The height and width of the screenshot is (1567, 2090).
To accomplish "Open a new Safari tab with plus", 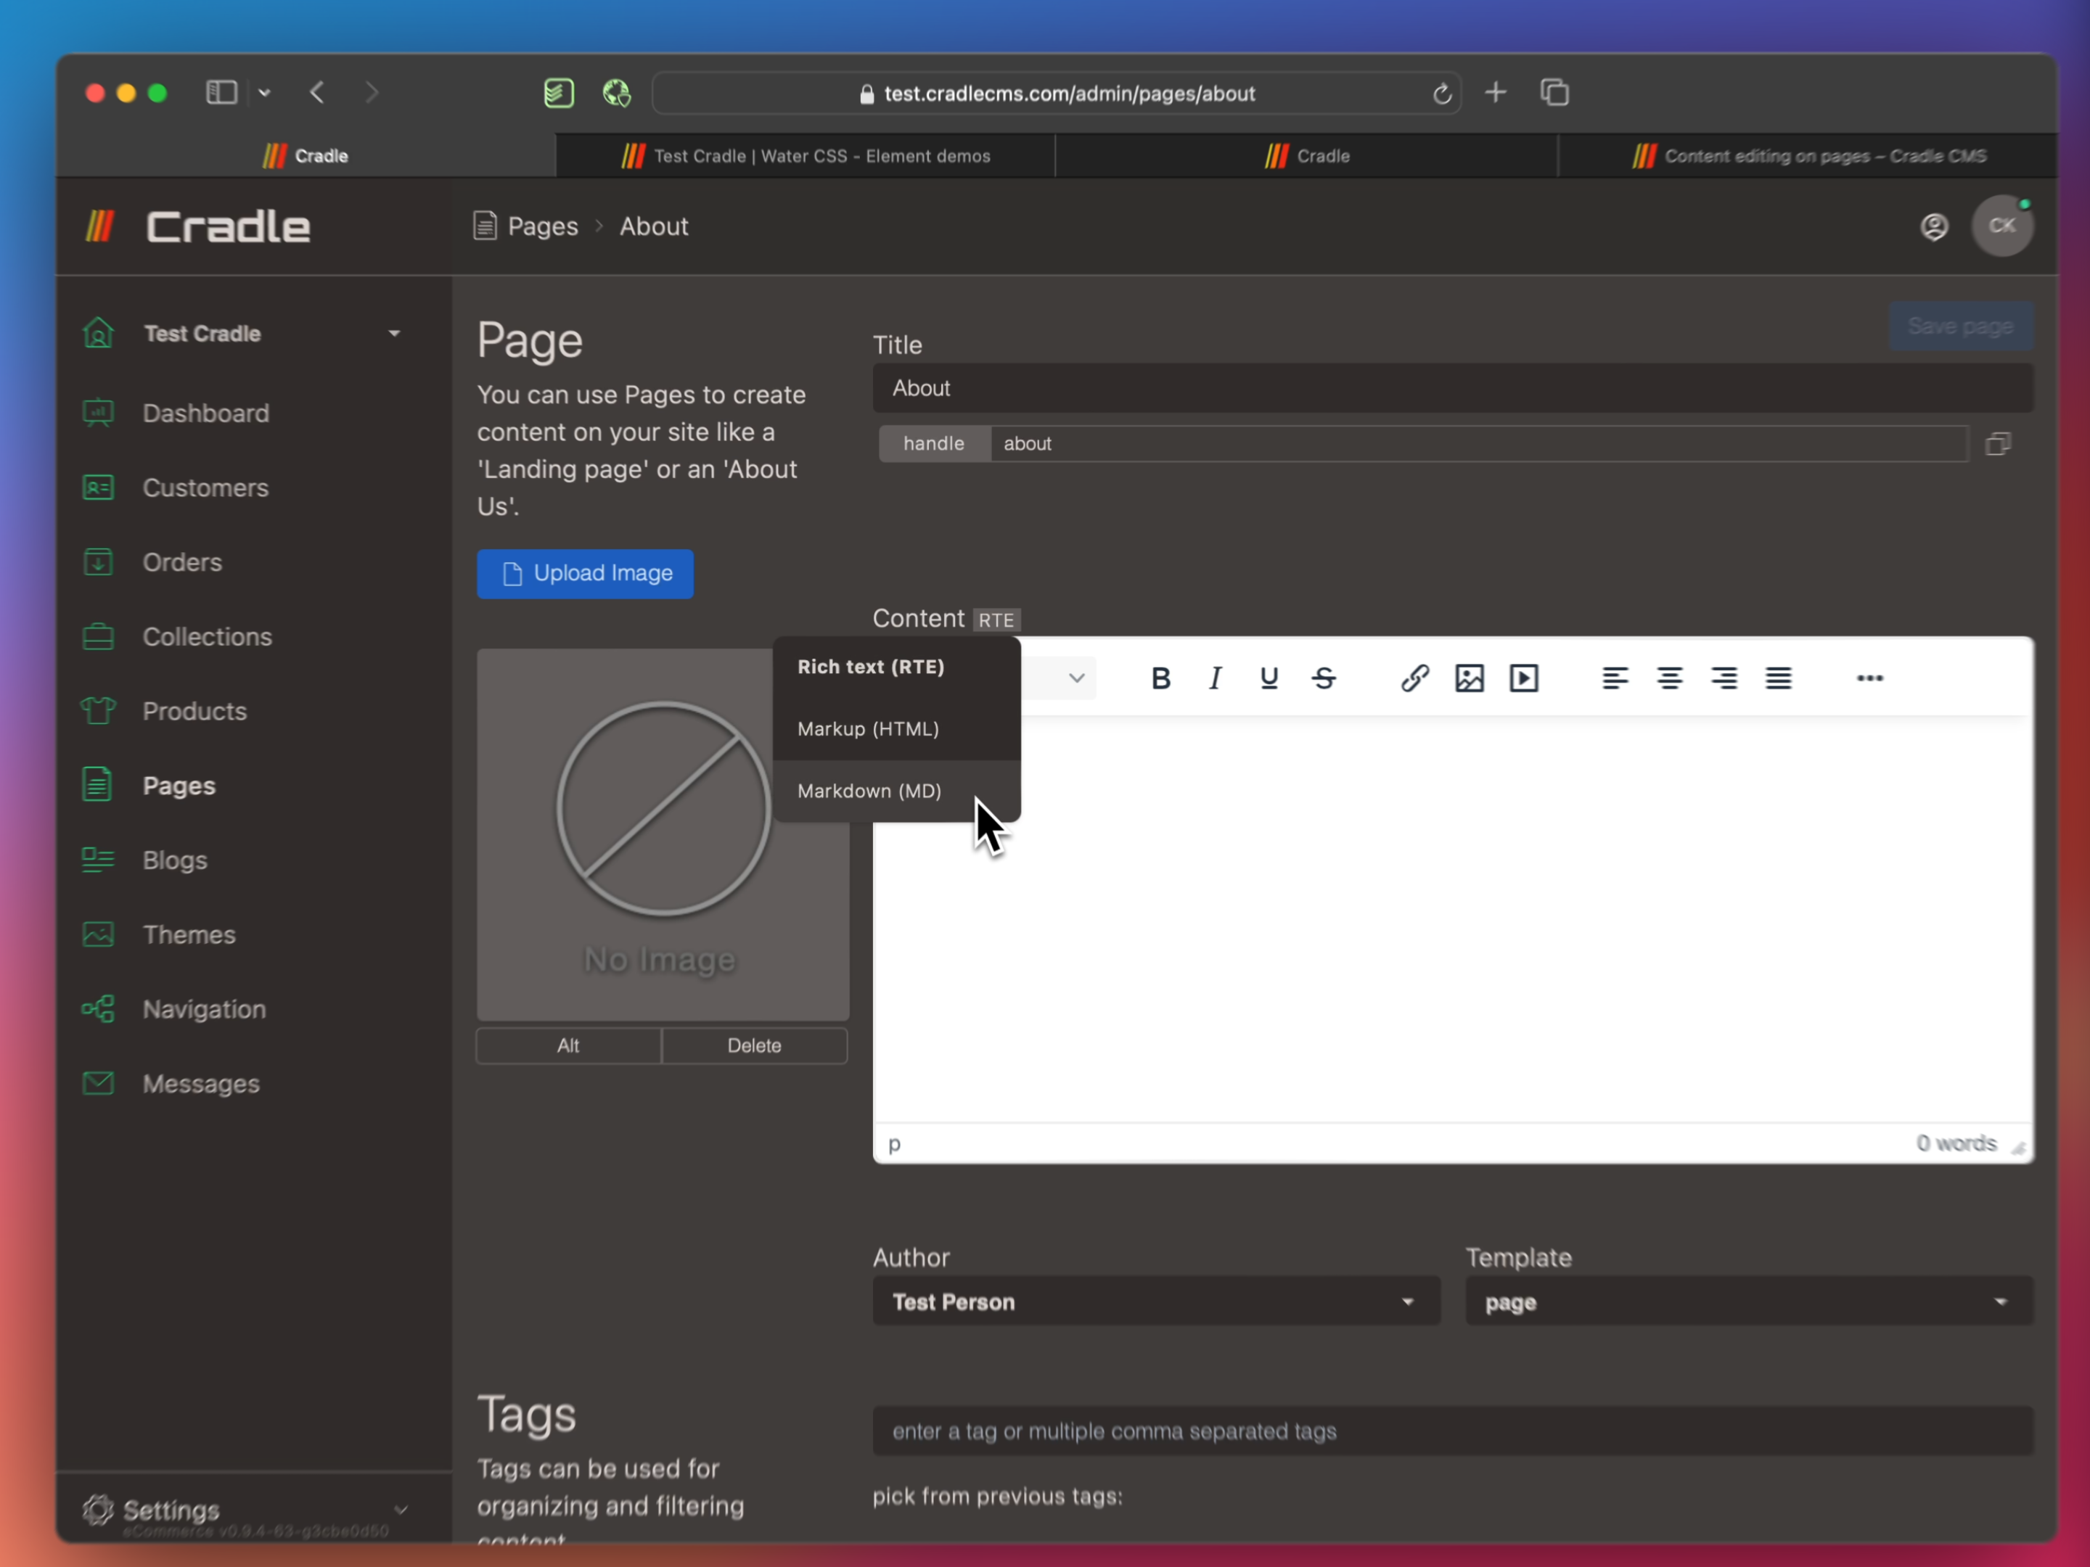I will [1496, 93].
